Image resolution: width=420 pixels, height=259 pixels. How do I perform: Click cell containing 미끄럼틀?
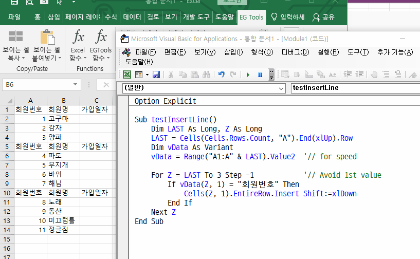point(63,220)
